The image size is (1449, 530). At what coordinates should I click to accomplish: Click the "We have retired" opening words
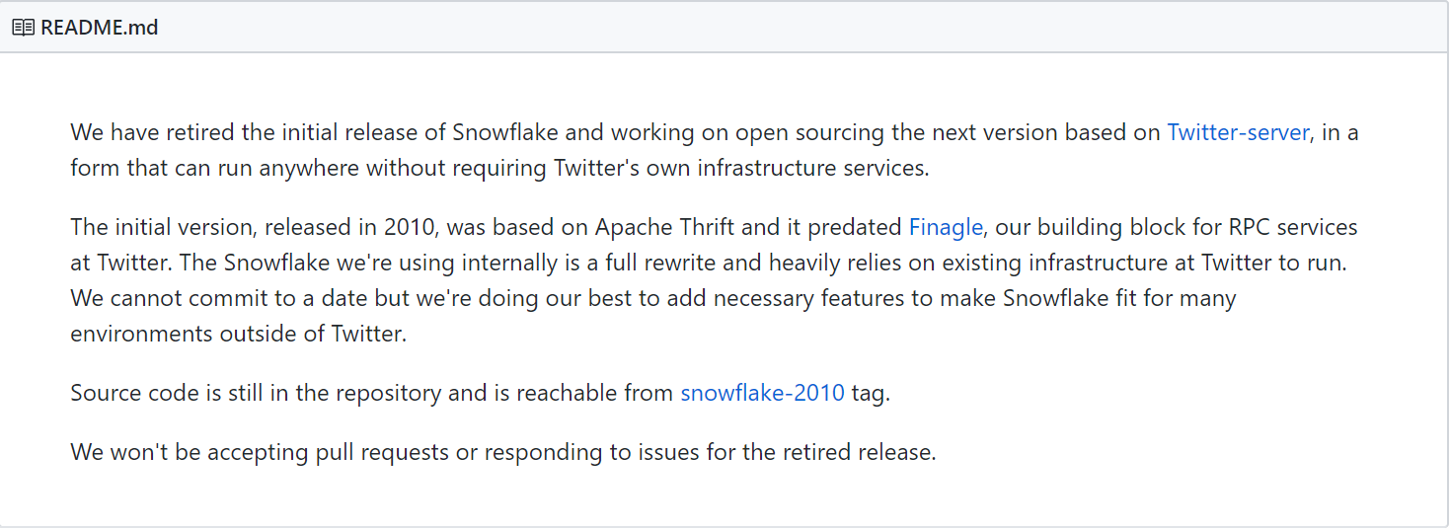(x=143, y=132)
